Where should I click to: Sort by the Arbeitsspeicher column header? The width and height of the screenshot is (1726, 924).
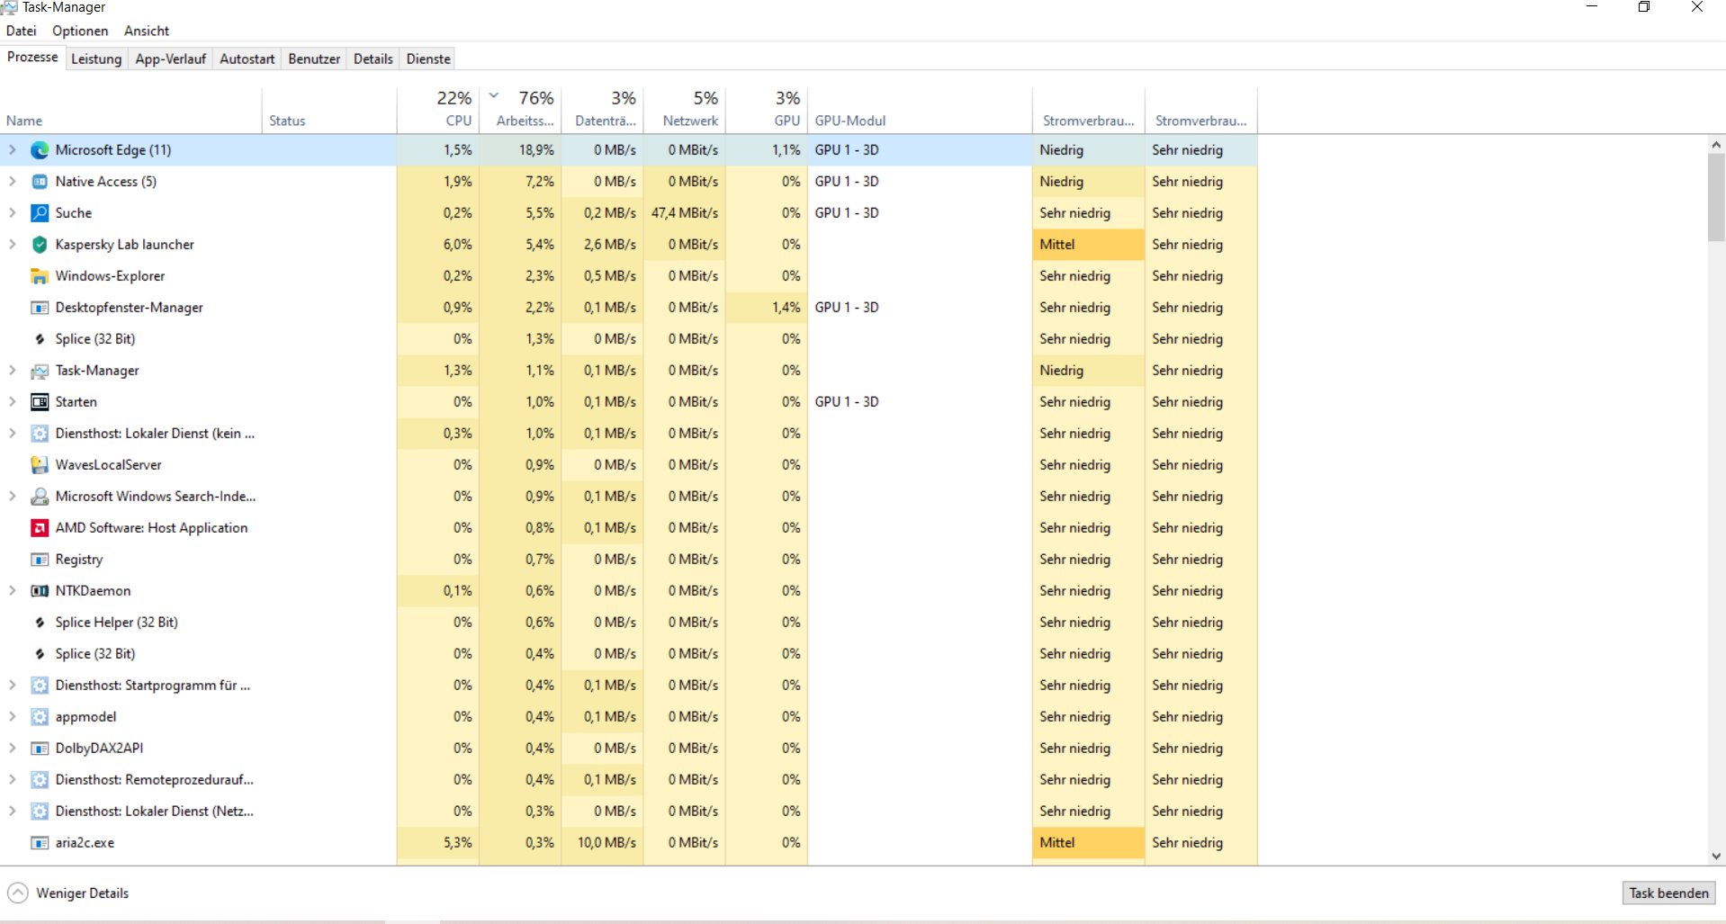point(520,110)
